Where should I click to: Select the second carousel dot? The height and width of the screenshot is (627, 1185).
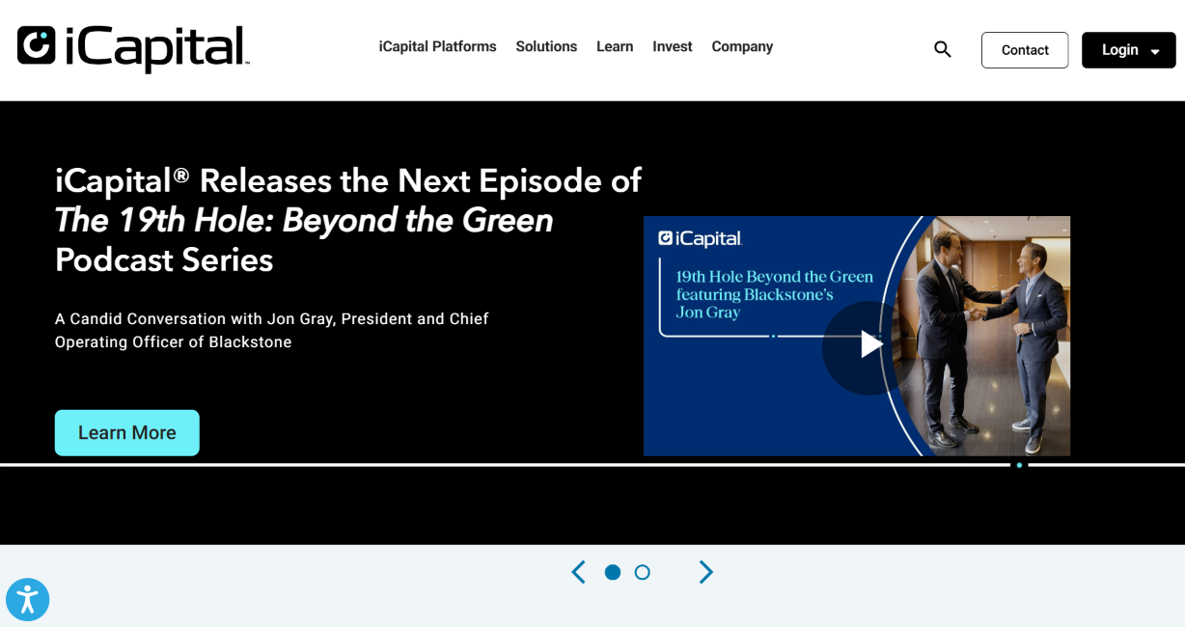pyautogui.click(x=643, y=572)
